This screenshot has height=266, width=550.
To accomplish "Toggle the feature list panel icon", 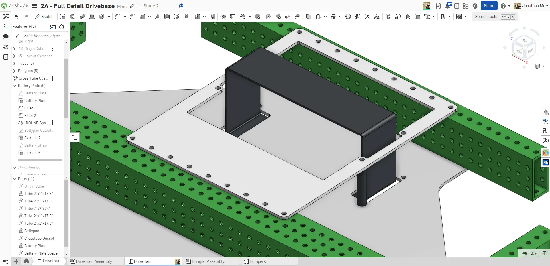I will pos(6,17).
